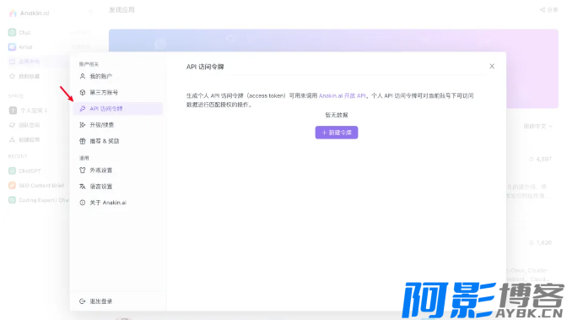Click the Anakin.ai logo
This screenshot has height=320, width=567.
tap(29, 13)
